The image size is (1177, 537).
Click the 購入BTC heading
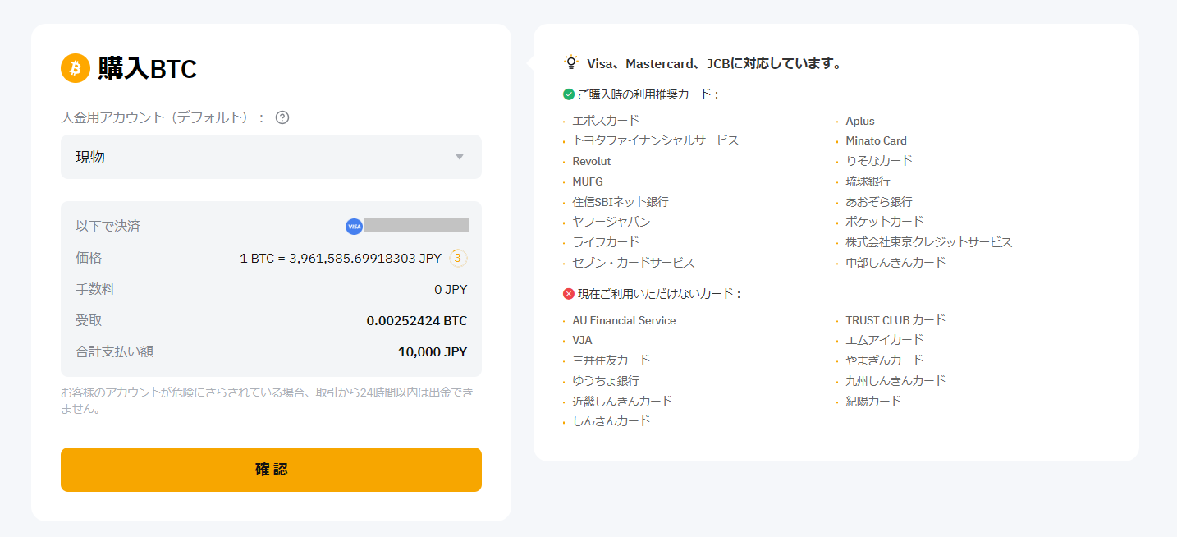(148, 69)
